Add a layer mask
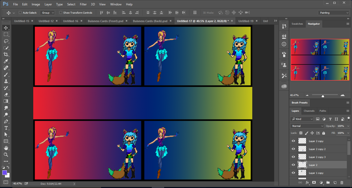The height and width of the screenshot is (188, 352). point(314,183)
